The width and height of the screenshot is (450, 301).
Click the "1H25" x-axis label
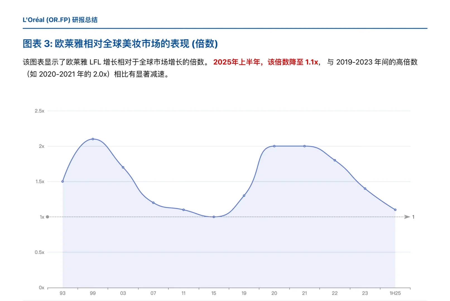pos(395,293)
